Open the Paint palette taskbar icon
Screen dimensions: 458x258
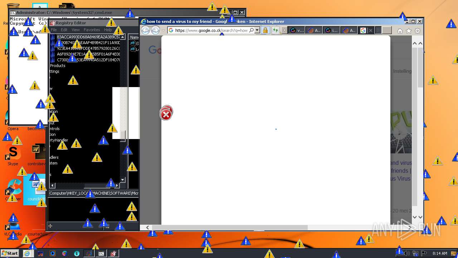[89, 253]
